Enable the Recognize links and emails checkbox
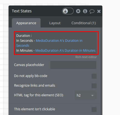This screenshot has height=115, width=120. [x=94, y=86]
